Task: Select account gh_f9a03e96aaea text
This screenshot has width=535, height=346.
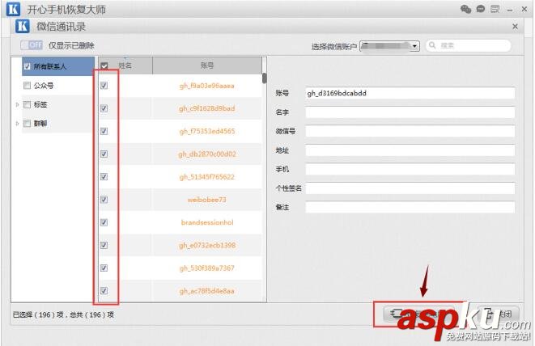Action: click(x=206, y=86)
